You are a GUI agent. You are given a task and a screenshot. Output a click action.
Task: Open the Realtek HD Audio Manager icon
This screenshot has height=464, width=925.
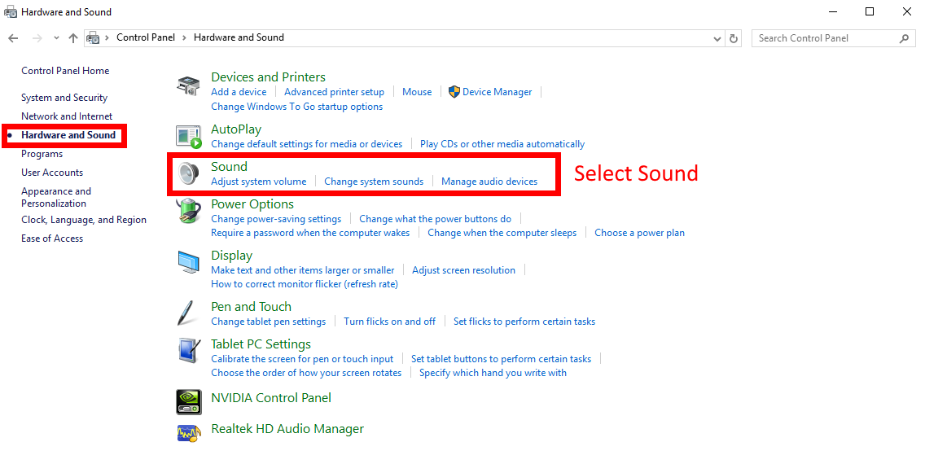(189, 431)
